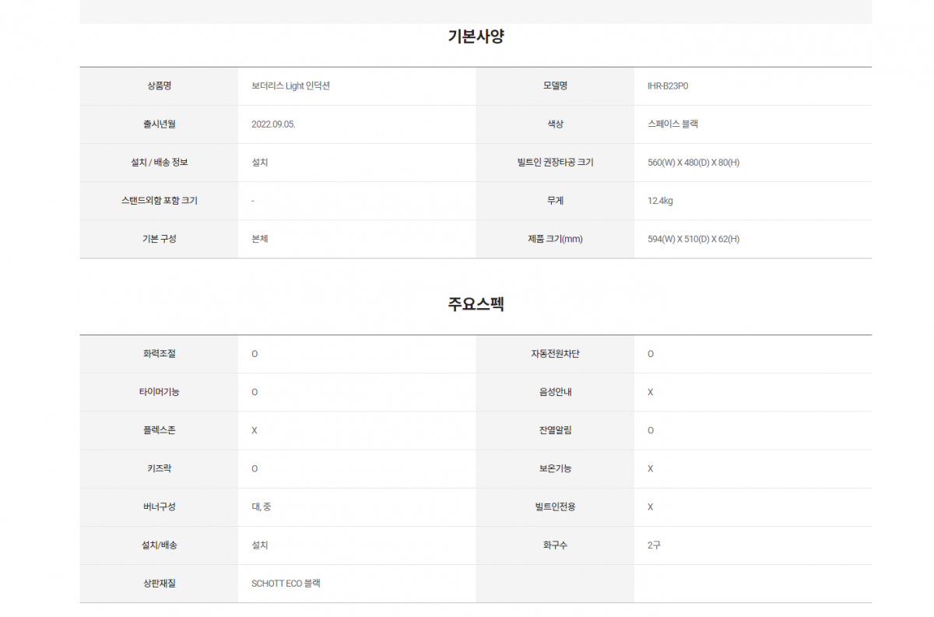This screenshot has width=934, height=617.
Task: Click the release date '2022.09.05.'
Action: [x=273, y=124]
